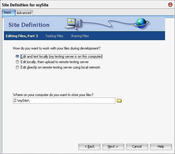Go Back to the previous step

pos(89,147)
